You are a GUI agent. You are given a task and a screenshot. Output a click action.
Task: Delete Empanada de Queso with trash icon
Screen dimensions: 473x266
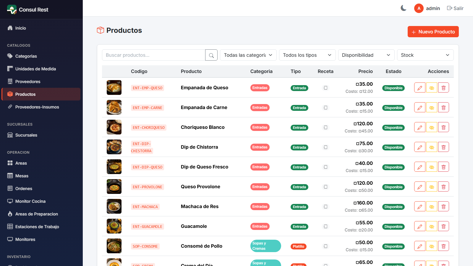443,88
